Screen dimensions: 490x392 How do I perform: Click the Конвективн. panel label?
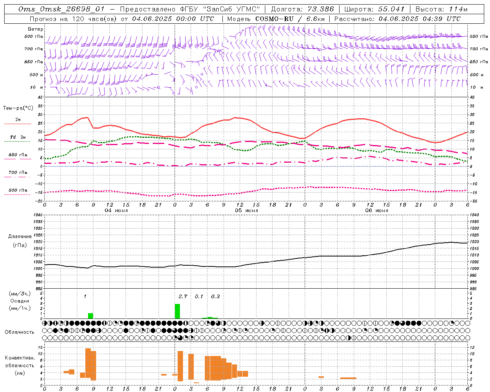pos(20,358)
